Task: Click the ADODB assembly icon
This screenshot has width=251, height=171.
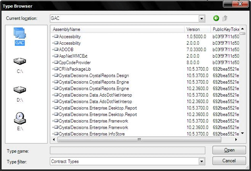Action: coord(56,49)
